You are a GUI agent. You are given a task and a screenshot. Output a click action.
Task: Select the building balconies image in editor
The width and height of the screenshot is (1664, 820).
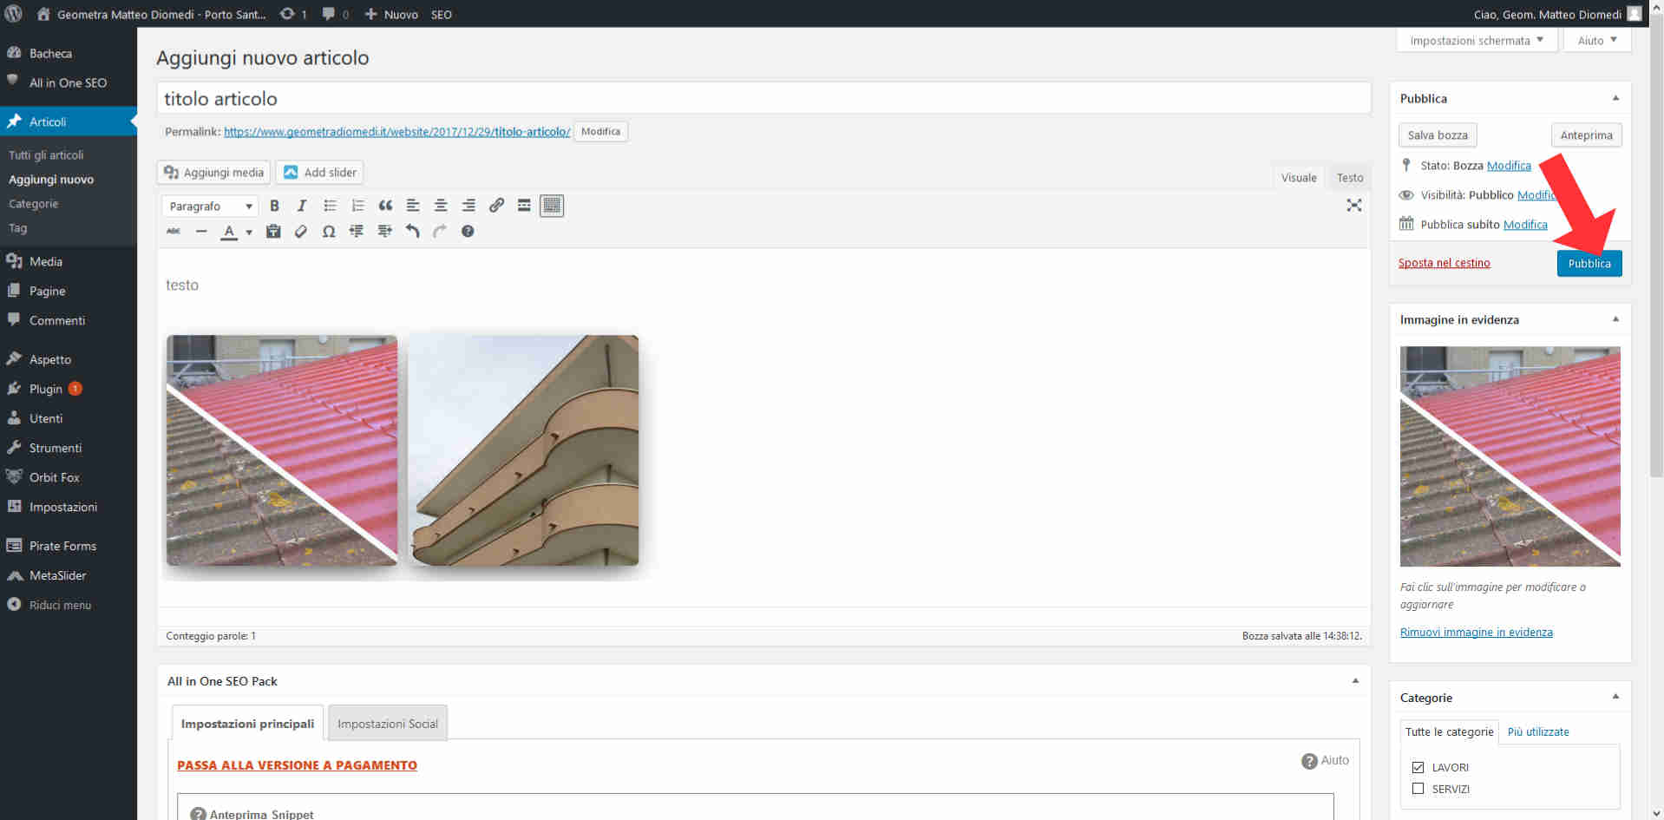(523, 450)
